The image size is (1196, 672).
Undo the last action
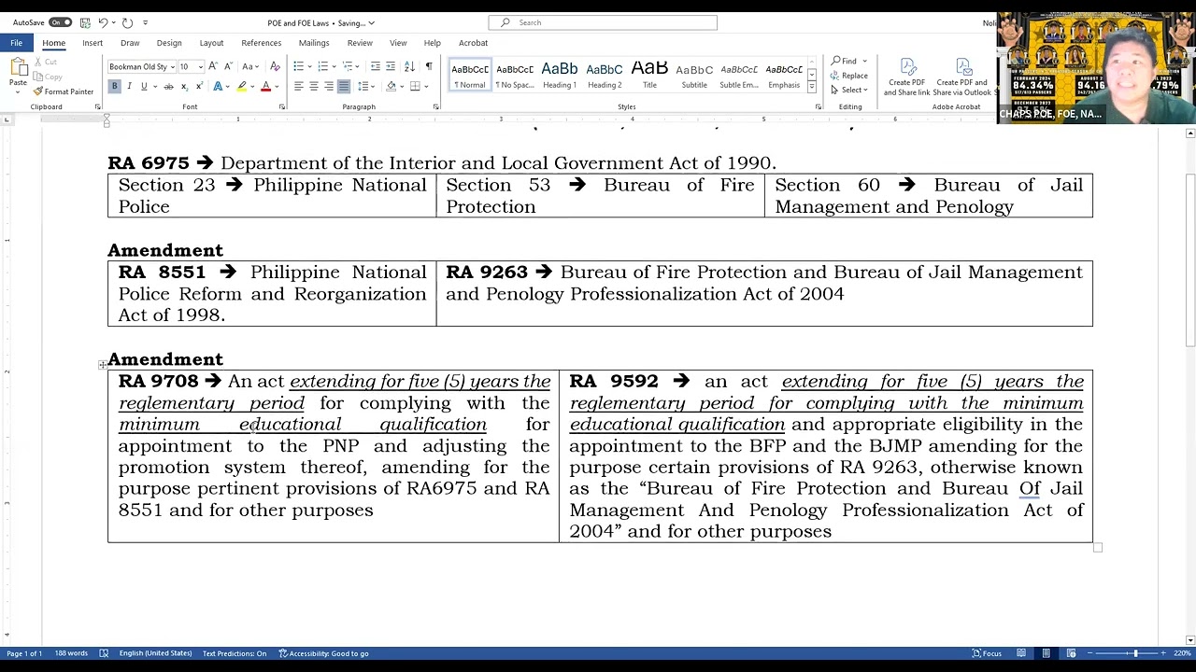pos(103,22)
